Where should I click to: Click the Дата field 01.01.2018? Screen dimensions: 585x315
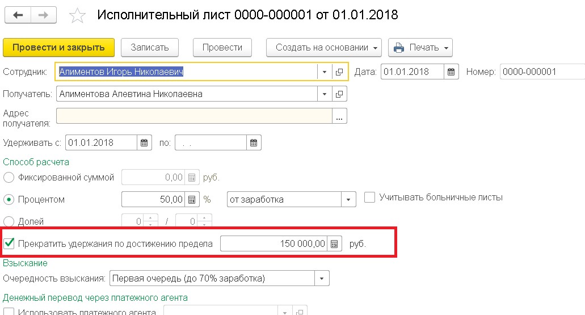[413, 72]
